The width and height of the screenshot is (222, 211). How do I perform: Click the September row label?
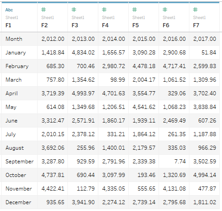[19, 162]
